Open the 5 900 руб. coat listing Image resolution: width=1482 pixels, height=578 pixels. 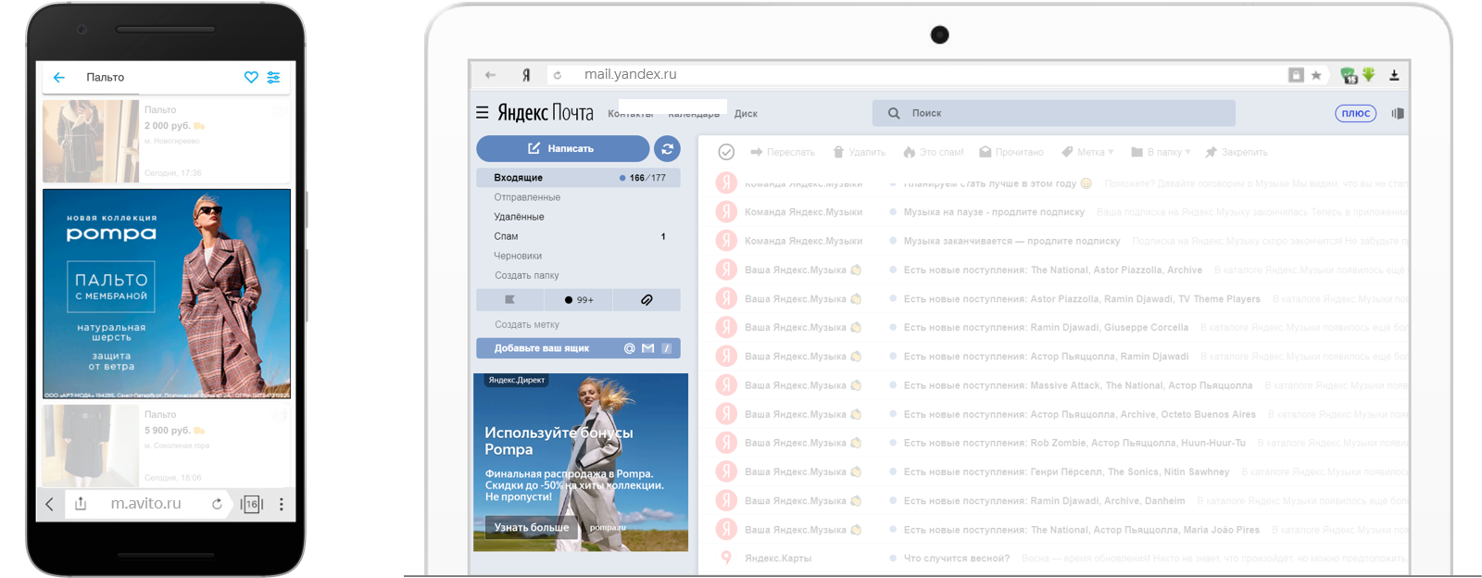pyautogui.click(x=167, y=446)
